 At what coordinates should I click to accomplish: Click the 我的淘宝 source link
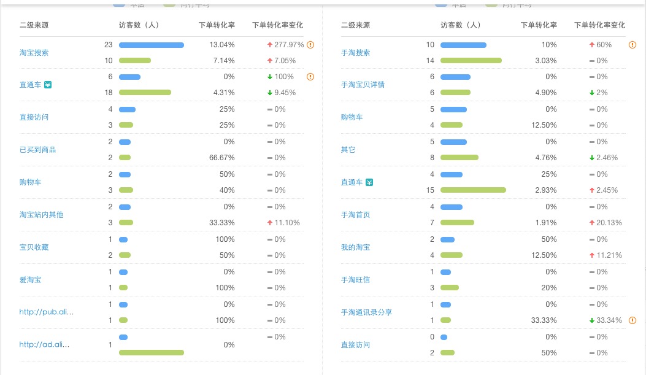click(x=355, y=247)
